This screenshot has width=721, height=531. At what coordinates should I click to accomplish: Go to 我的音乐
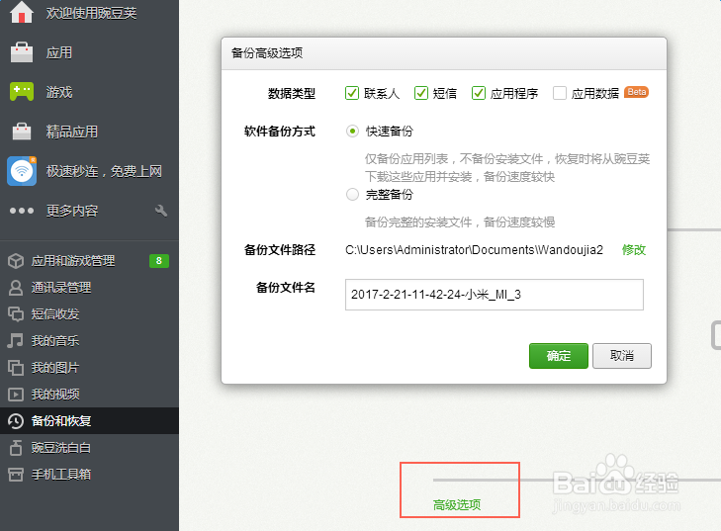[55, 341]
